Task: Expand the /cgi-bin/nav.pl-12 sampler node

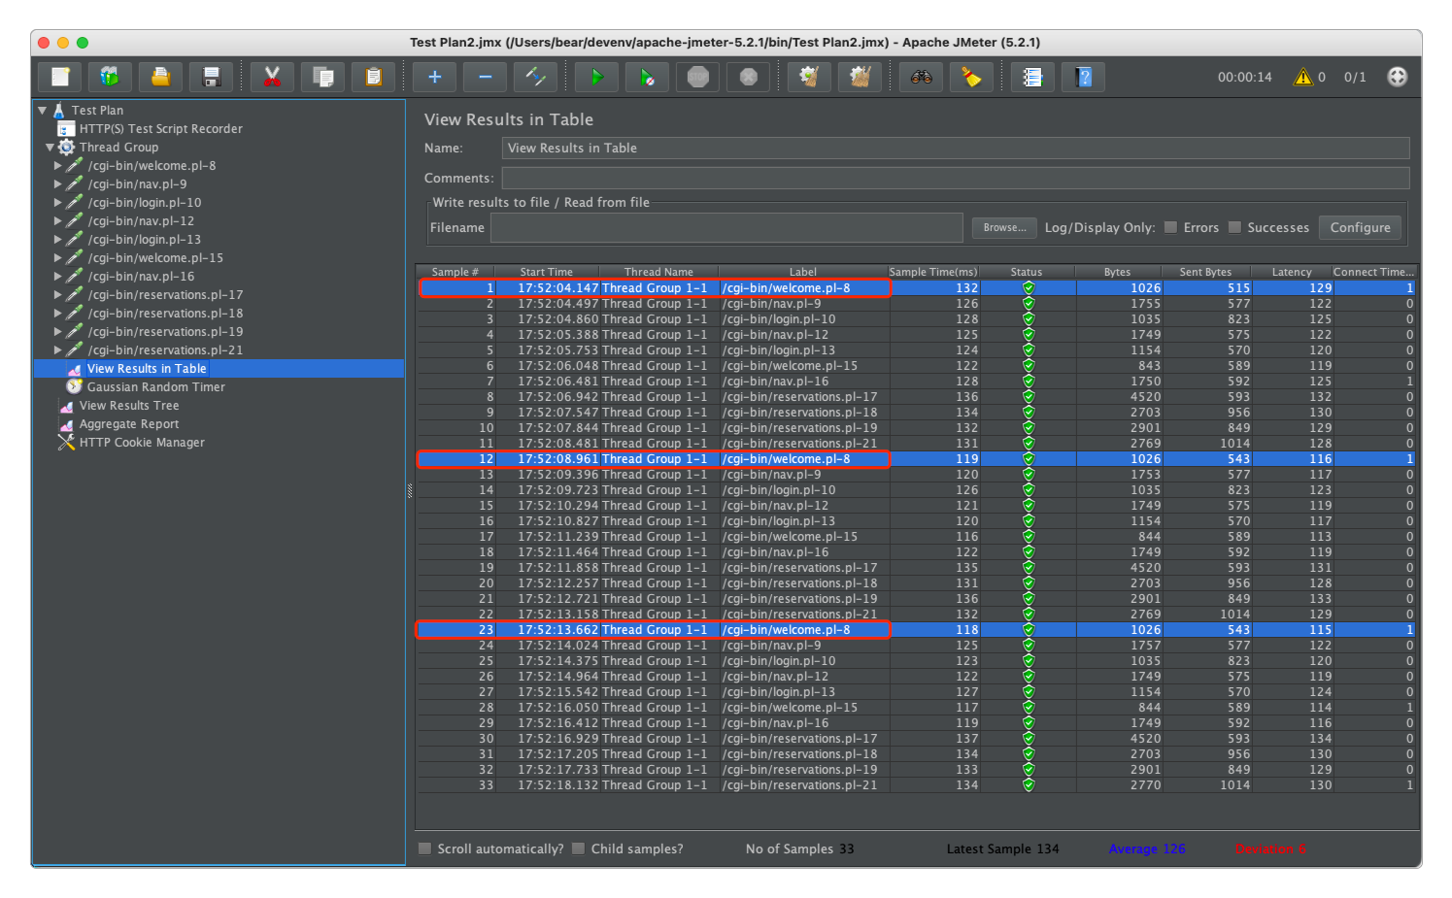Action: point(58,221)
